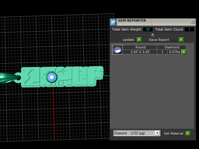Click the 2.65 X 2.65 size cell

pos(140,52)
